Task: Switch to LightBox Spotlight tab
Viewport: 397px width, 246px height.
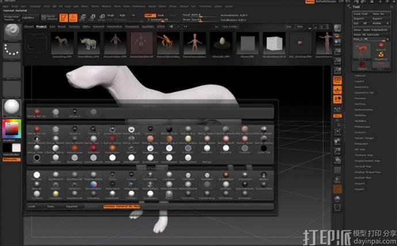Action: tap(148, 26)
